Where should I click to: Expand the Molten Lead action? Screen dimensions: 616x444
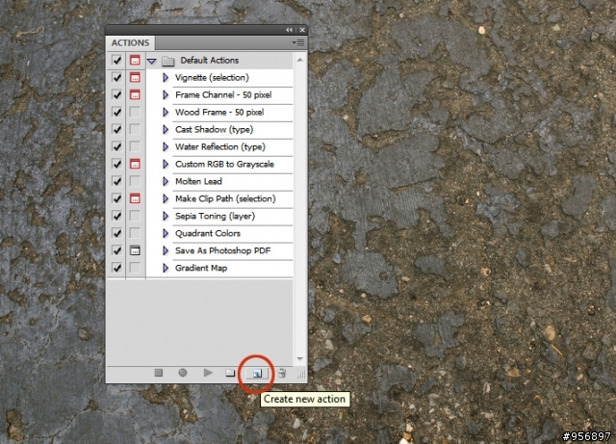166,182
